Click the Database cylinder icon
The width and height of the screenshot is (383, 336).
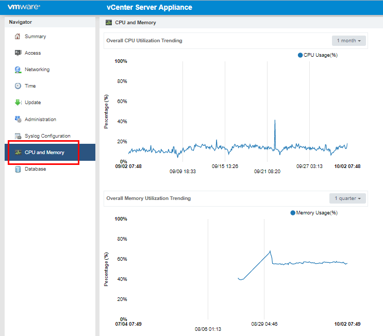pos(18,169)
